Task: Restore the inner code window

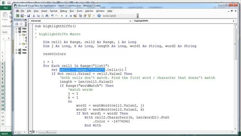Action: tap(232, 11)
